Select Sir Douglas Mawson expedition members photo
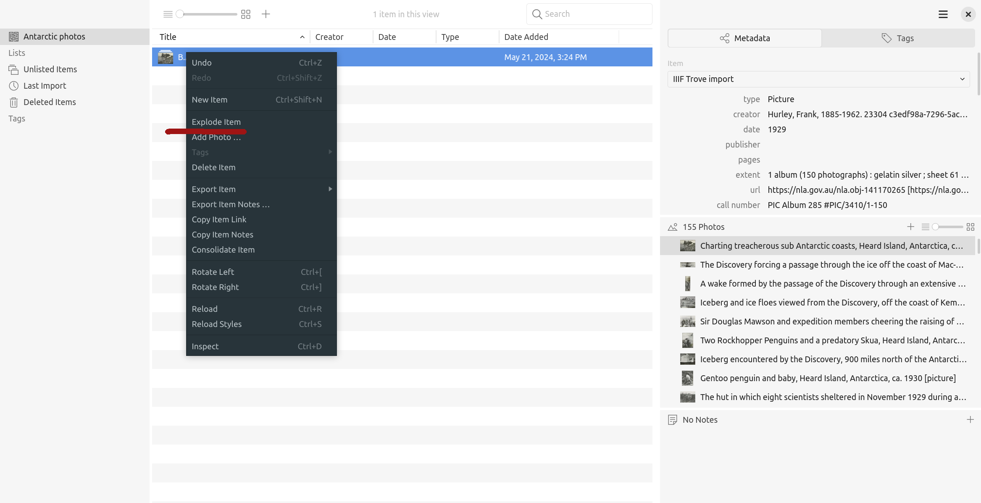 pyautogui.click(x=817, y=321)
